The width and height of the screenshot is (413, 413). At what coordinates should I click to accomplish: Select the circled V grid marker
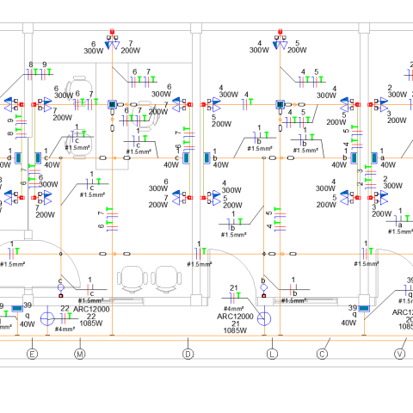[400, 354]
